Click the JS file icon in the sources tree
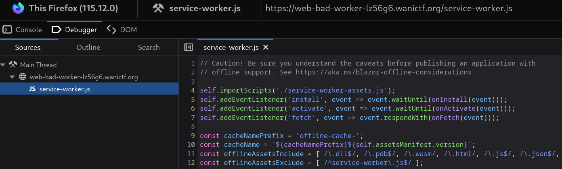Image resolution: width=562 pixels, height=169 pixels. click(x=32, y=89)
